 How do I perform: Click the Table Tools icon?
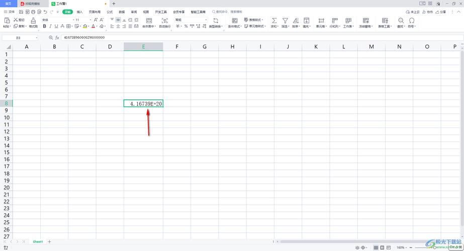pos(385,21)
